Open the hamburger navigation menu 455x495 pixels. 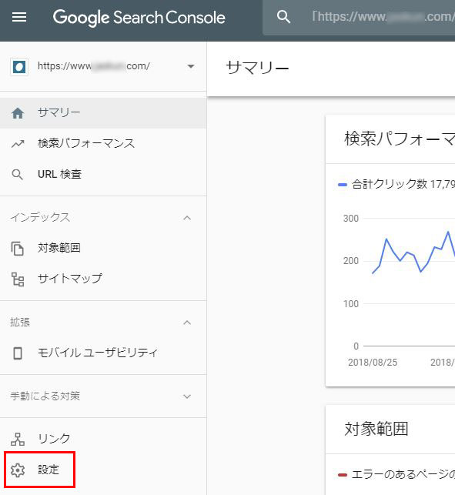pyautogui.click(x=19, y=17)
